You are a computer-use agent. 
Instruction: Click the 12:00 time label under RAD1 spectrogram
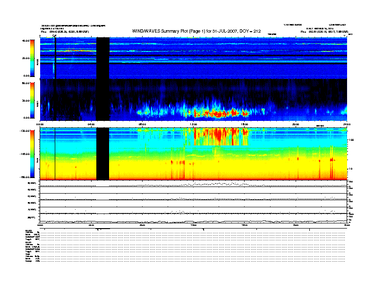click(x=194, y=124)
